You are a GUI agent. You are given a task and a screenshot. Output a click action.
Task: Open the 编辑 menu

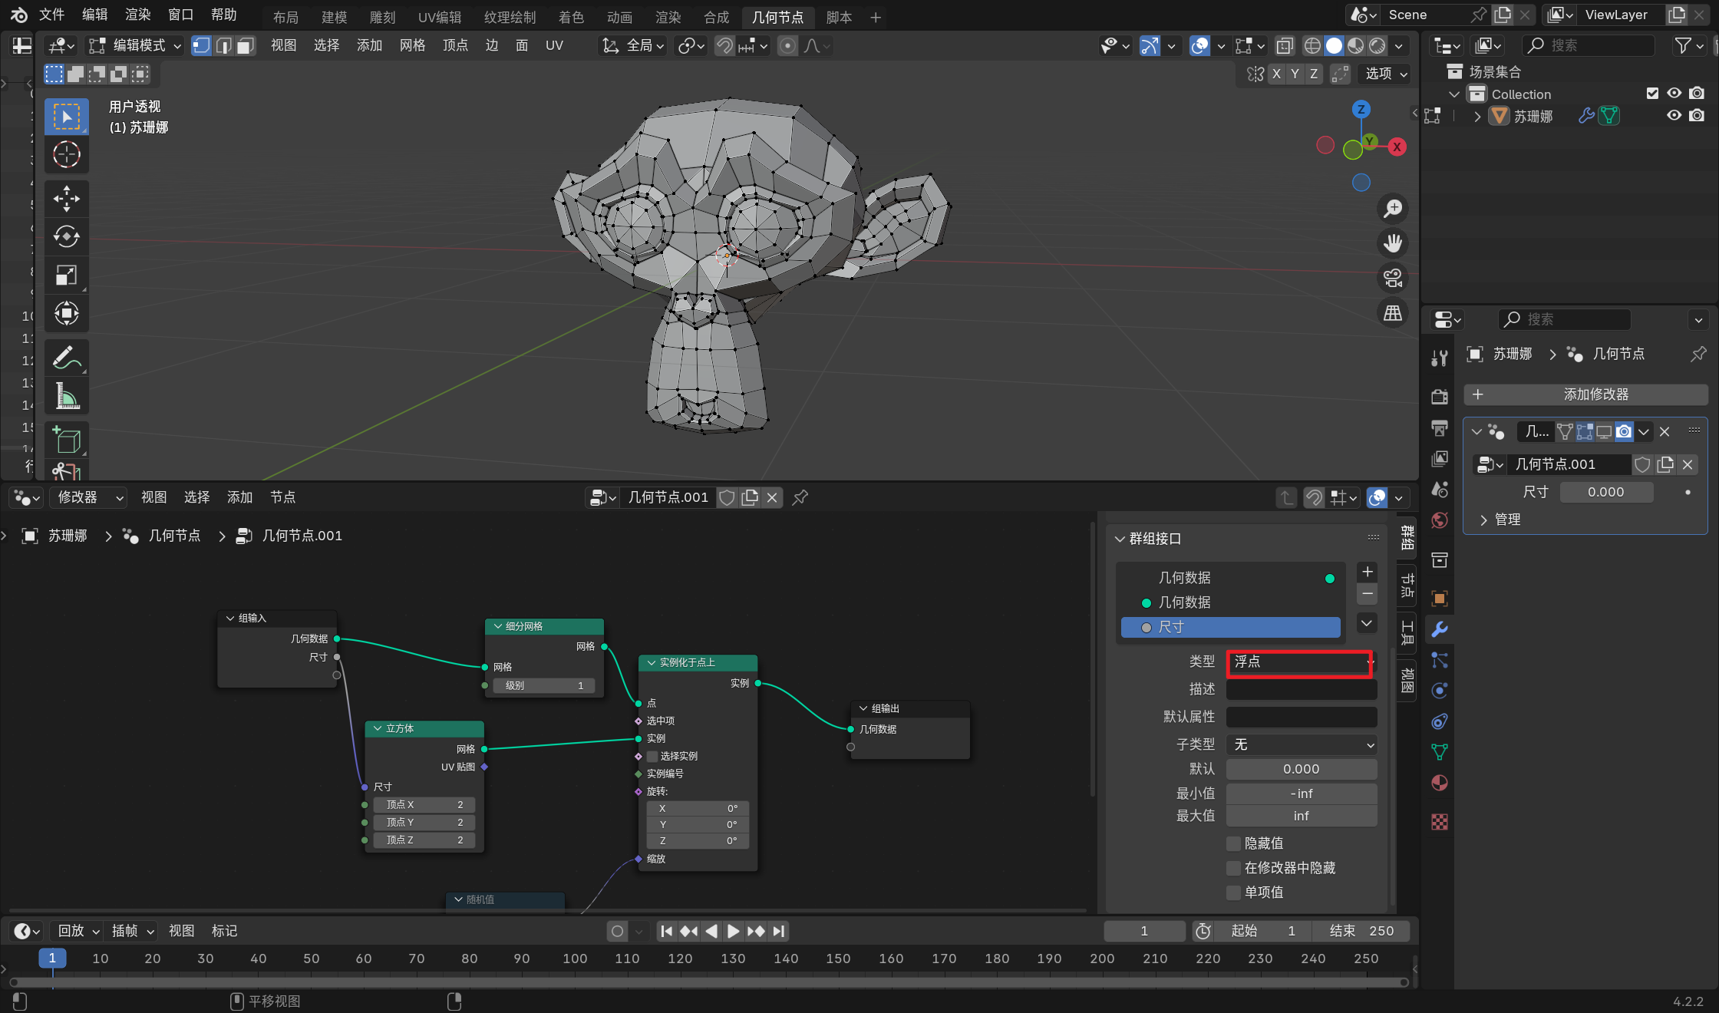click(95, 15)
